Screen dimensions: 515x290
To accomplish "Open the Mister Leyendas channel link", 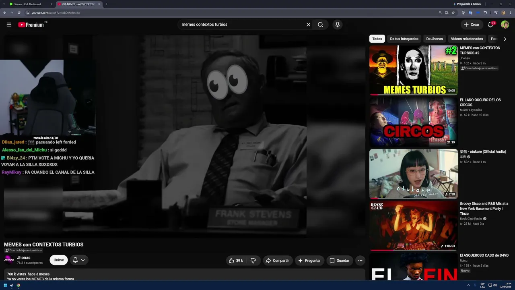I will point(471,110).
